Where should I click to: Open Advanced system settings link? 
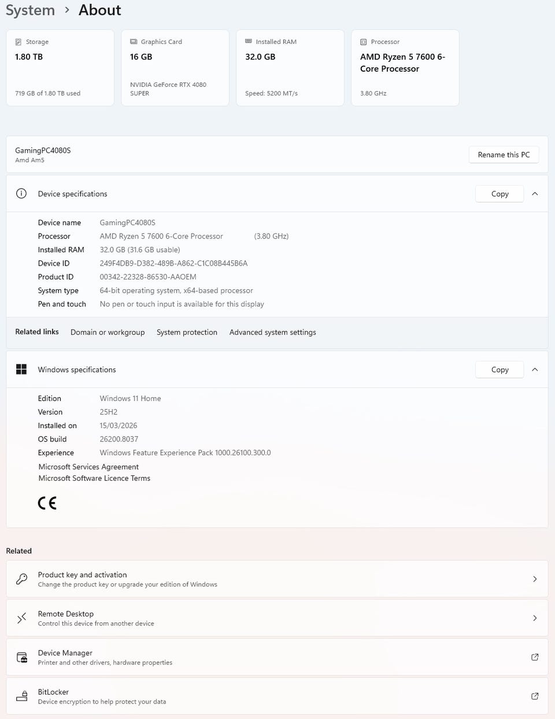pyautogui.click(x=273, y=332)
